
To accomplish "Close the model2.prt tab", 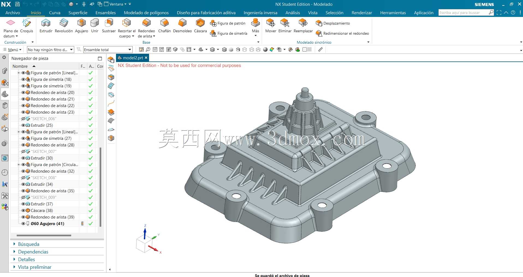I will pyautogui.click(x=146, y=58).
